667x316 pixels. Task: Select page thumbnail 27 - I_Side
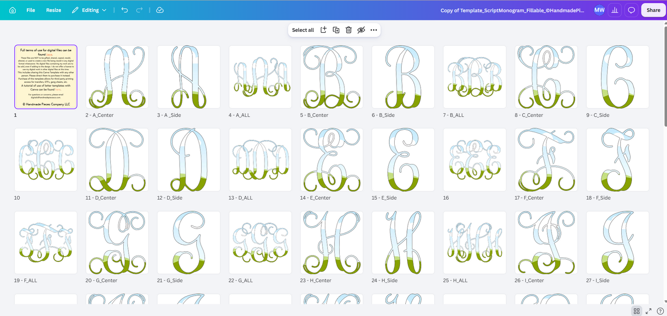click(618, 242)
